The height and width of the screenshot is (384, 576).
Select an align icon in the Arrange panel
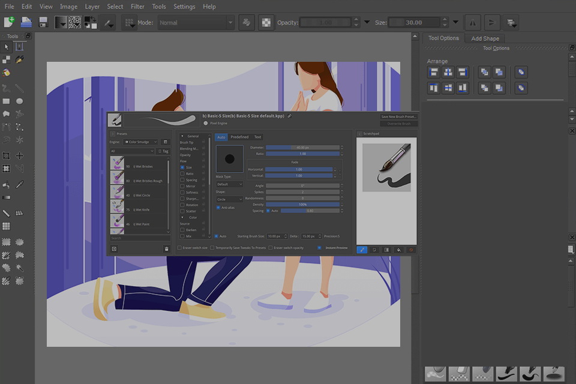coord(433,71)
